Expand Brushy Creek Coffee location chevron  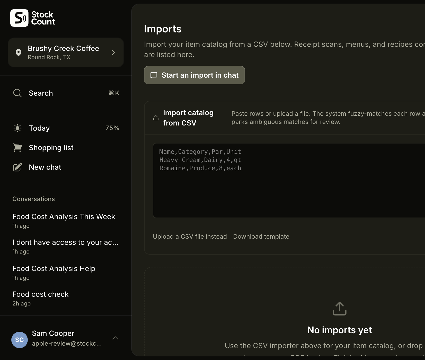click(113, 52)
